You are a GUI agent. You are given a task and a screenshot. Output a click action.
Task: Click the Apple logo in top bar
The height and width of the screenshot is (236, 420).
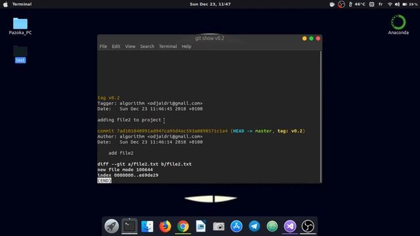5,5
